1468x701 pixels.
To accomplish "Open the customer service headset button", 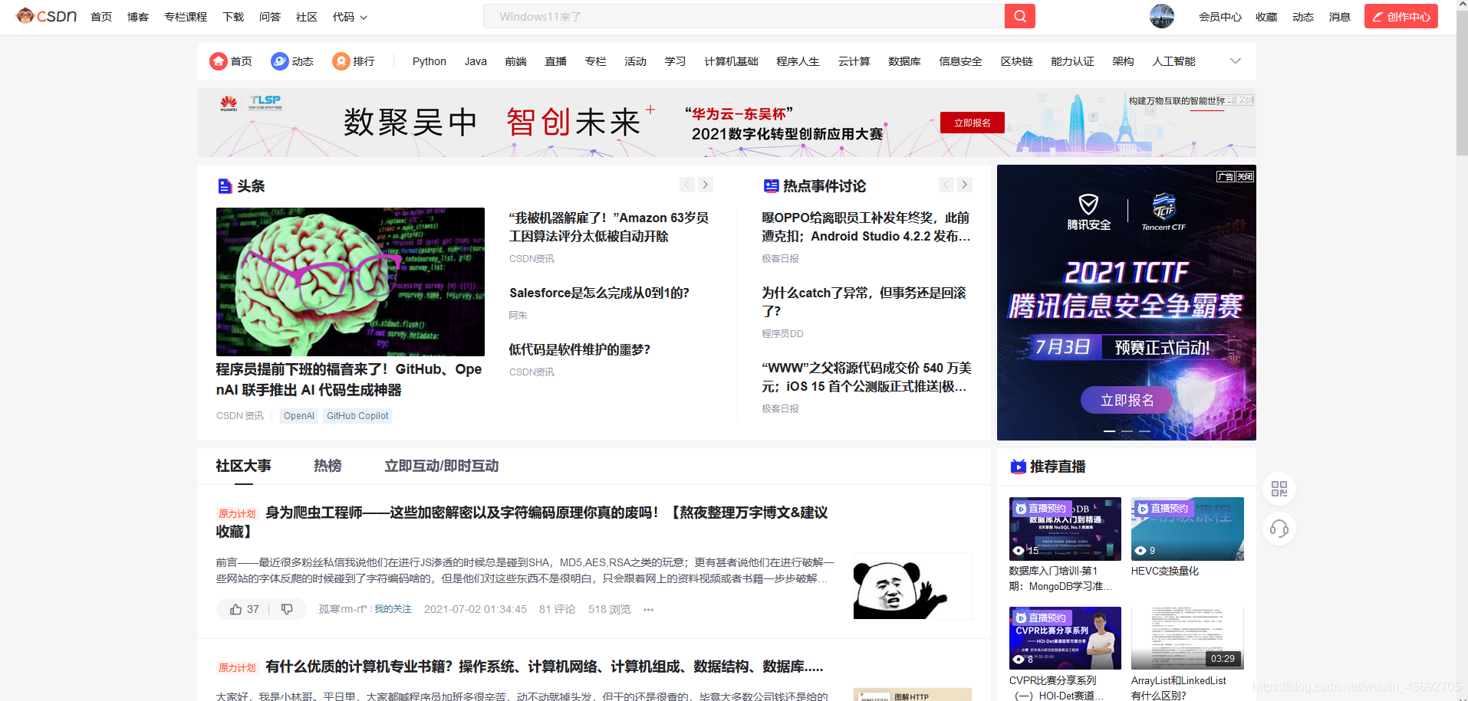I will (1279, 529).
